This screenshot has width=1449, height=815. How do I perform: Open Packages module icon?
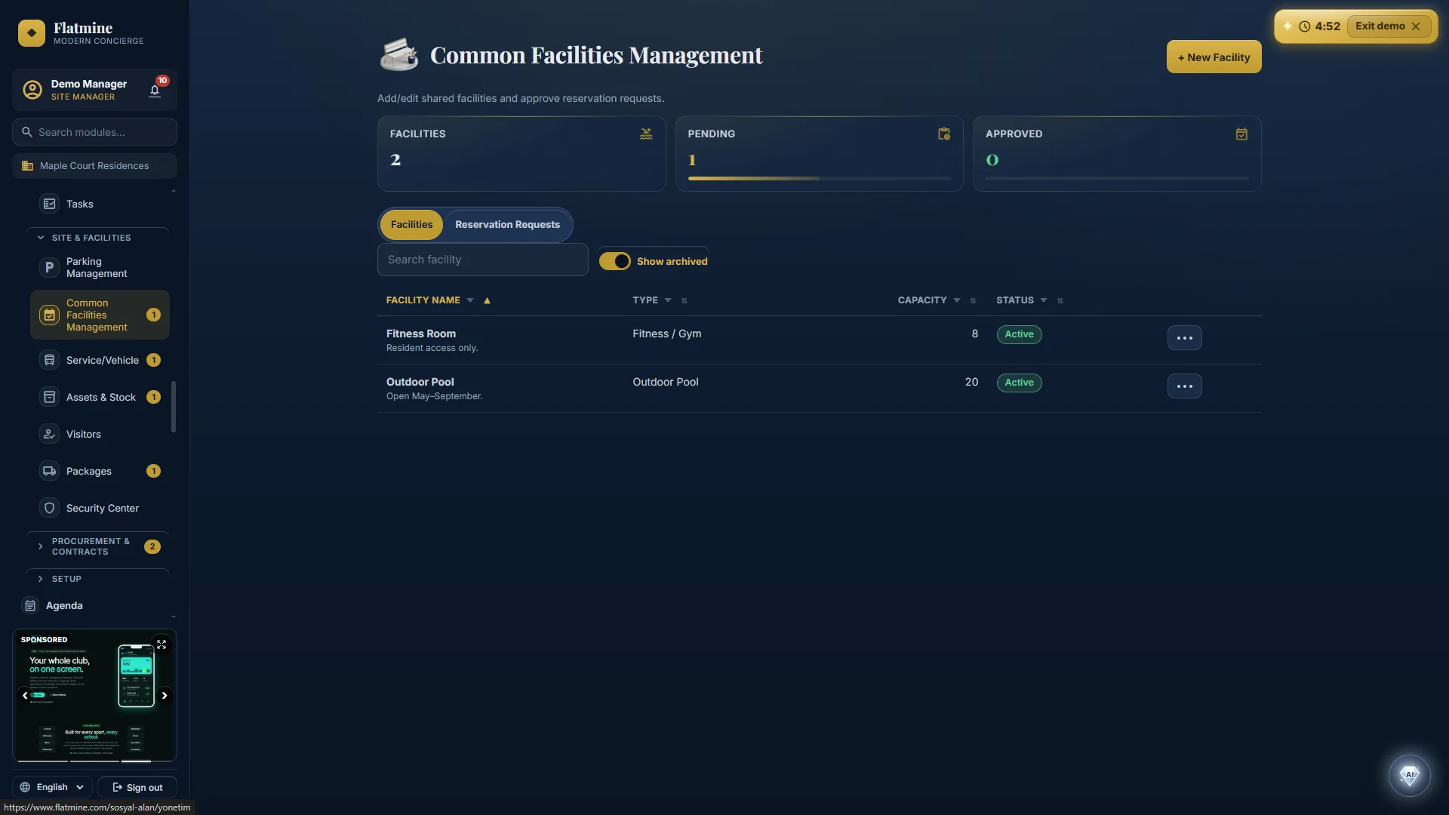point(49,471)
